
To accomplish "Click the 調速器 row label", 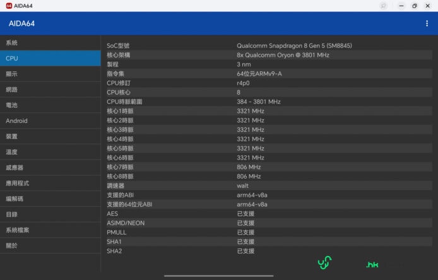I will pyautogui.click(x=115, y=185).
